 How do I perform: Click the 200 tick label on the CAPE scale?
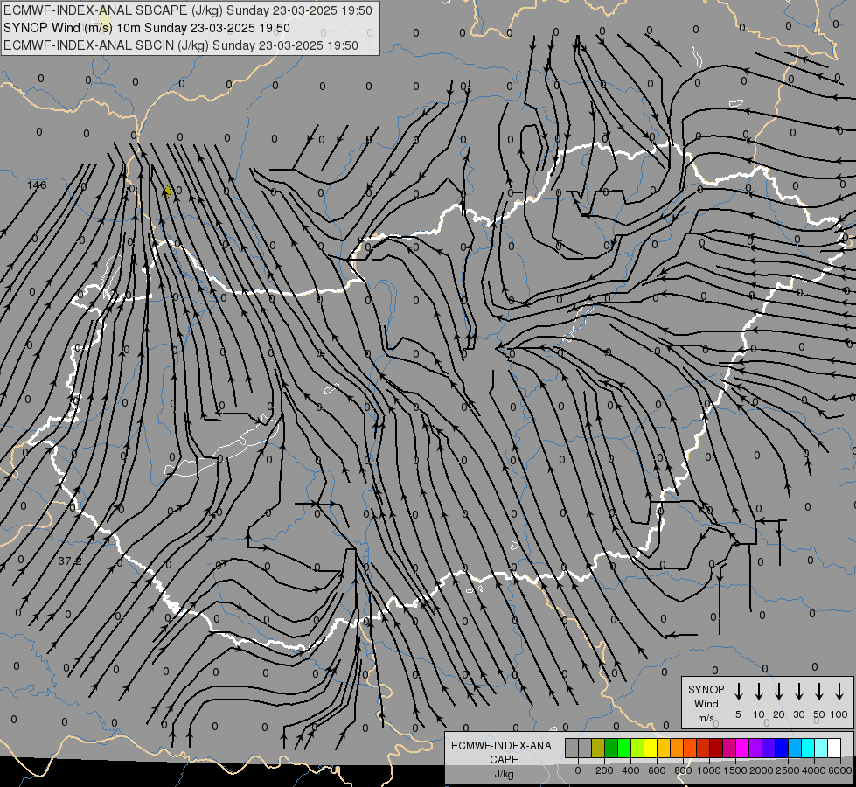(x=604, y=770)
